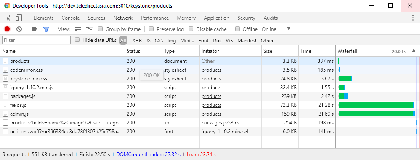This screenshot has width=420, height=160.
Task: Click file icon beside codemirror.css
Action: [5, 70]
